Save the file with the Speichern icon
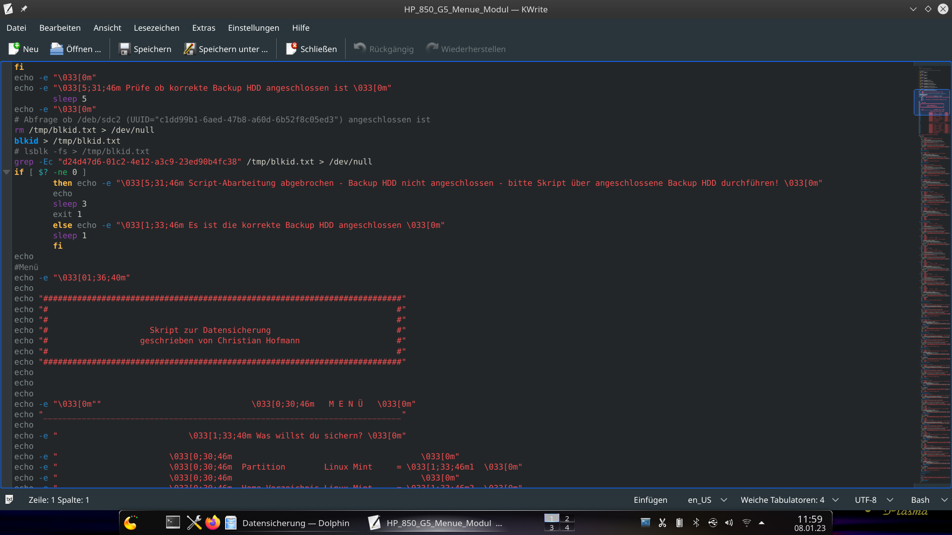 point(124,49)
